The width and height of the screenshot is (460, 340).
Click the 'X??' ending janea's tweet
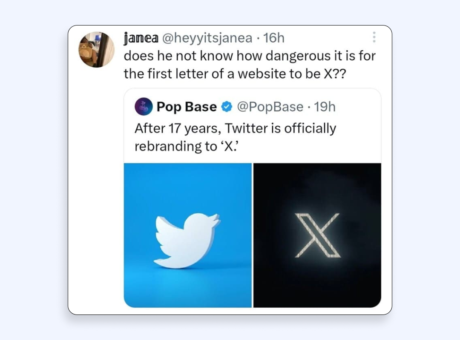(x=335, y=74)
